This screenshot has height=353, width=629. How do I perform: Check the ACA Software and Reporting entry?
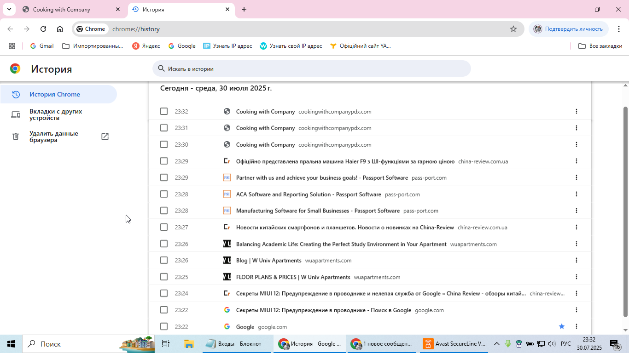coord(164,194)
